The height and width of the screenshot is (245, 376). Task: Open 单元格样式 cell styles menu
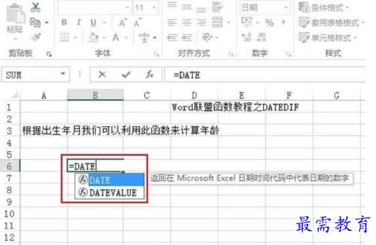pos(328,37)
